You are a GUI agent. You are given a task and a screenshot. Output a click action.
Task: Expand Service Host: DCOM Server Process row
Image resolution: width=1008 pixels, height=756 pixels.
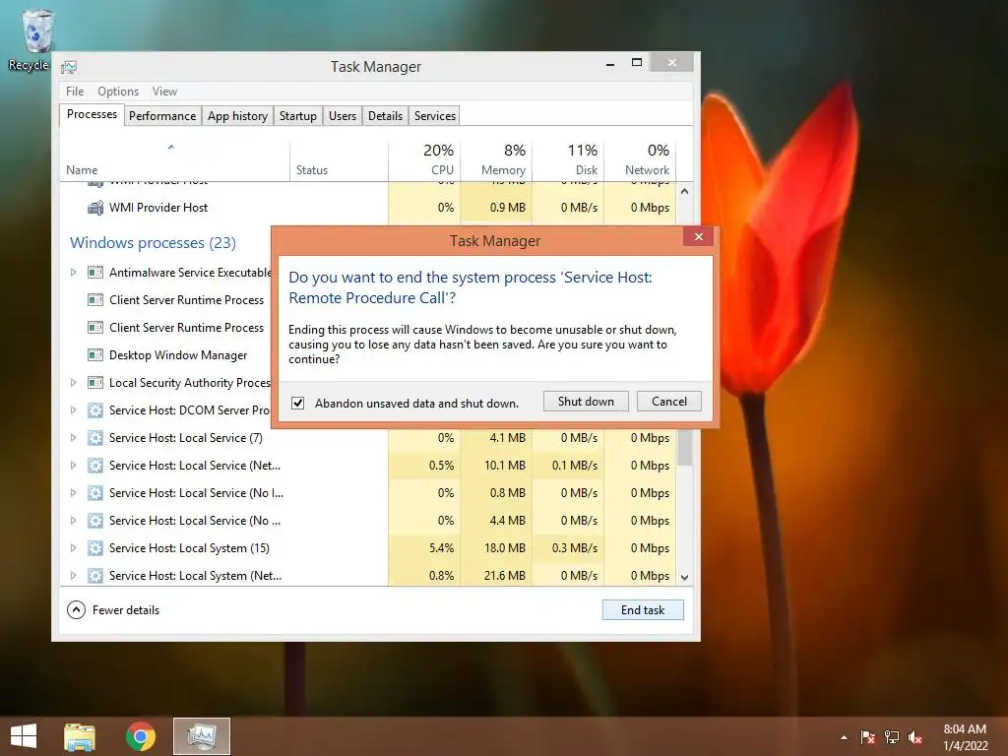(73, 410)
